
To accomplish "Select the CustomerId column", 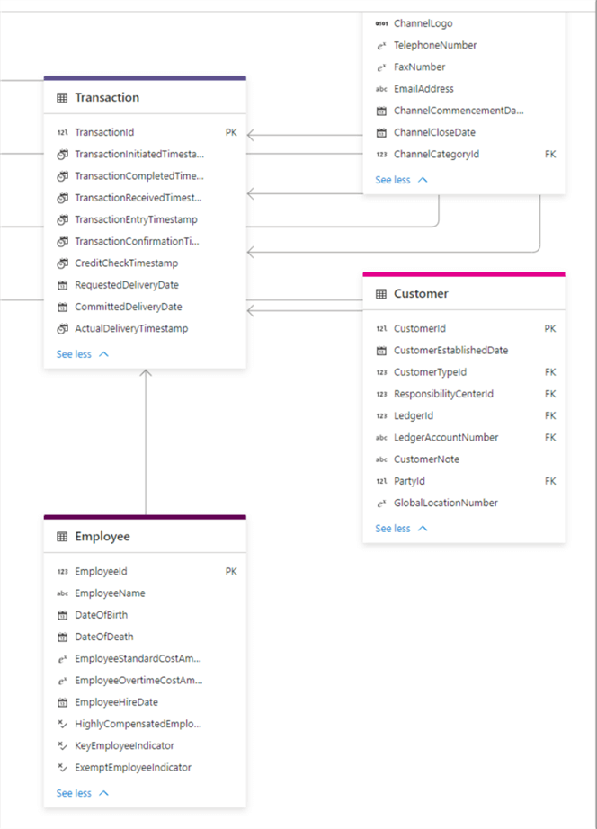I will pos(464,328).
